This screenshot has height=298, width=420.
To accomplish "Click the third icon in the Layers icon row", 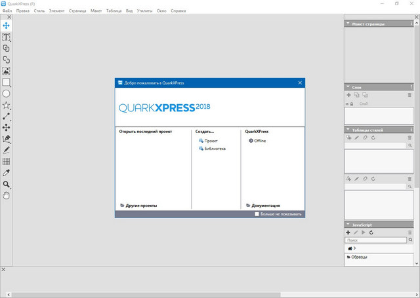I will click(x=365, y=95).
